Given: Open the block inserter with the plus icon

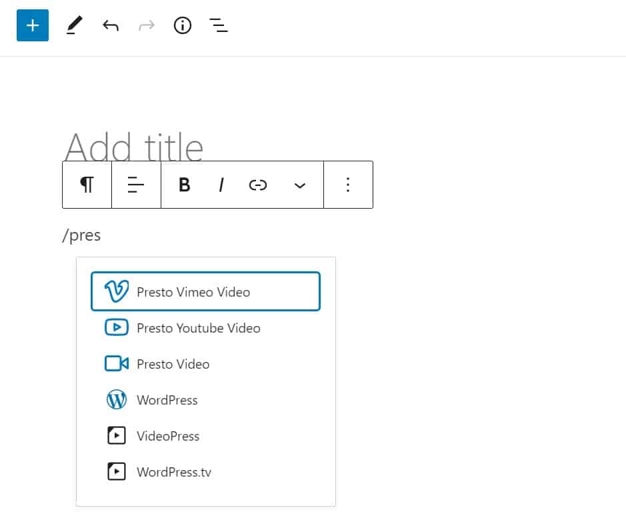Looking at the screenshot, I should (x=32, y=25).
